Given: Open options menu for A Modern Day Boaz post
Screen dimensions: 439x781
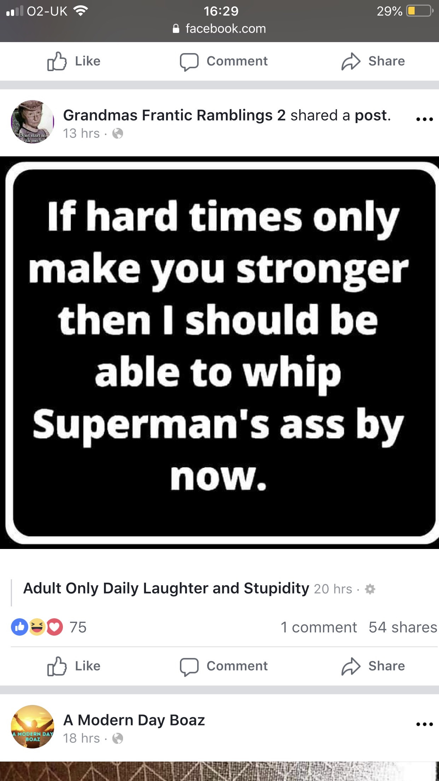Looking at the screenshot, I should (425, 724).
